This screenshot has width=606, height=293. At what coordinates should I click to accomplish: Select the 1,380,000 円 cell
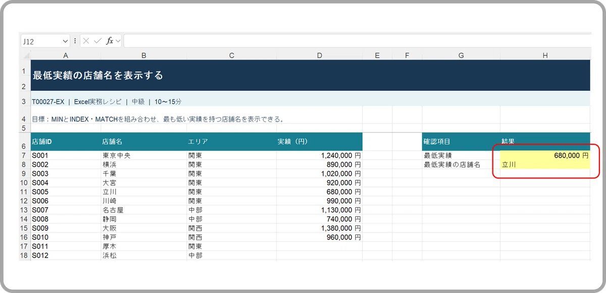(319, 228)
